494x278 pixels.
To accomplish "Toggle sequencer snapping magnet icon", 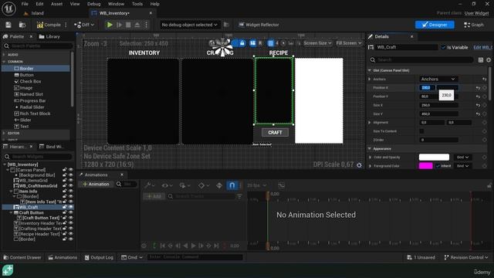I will [x=232, y=185].
